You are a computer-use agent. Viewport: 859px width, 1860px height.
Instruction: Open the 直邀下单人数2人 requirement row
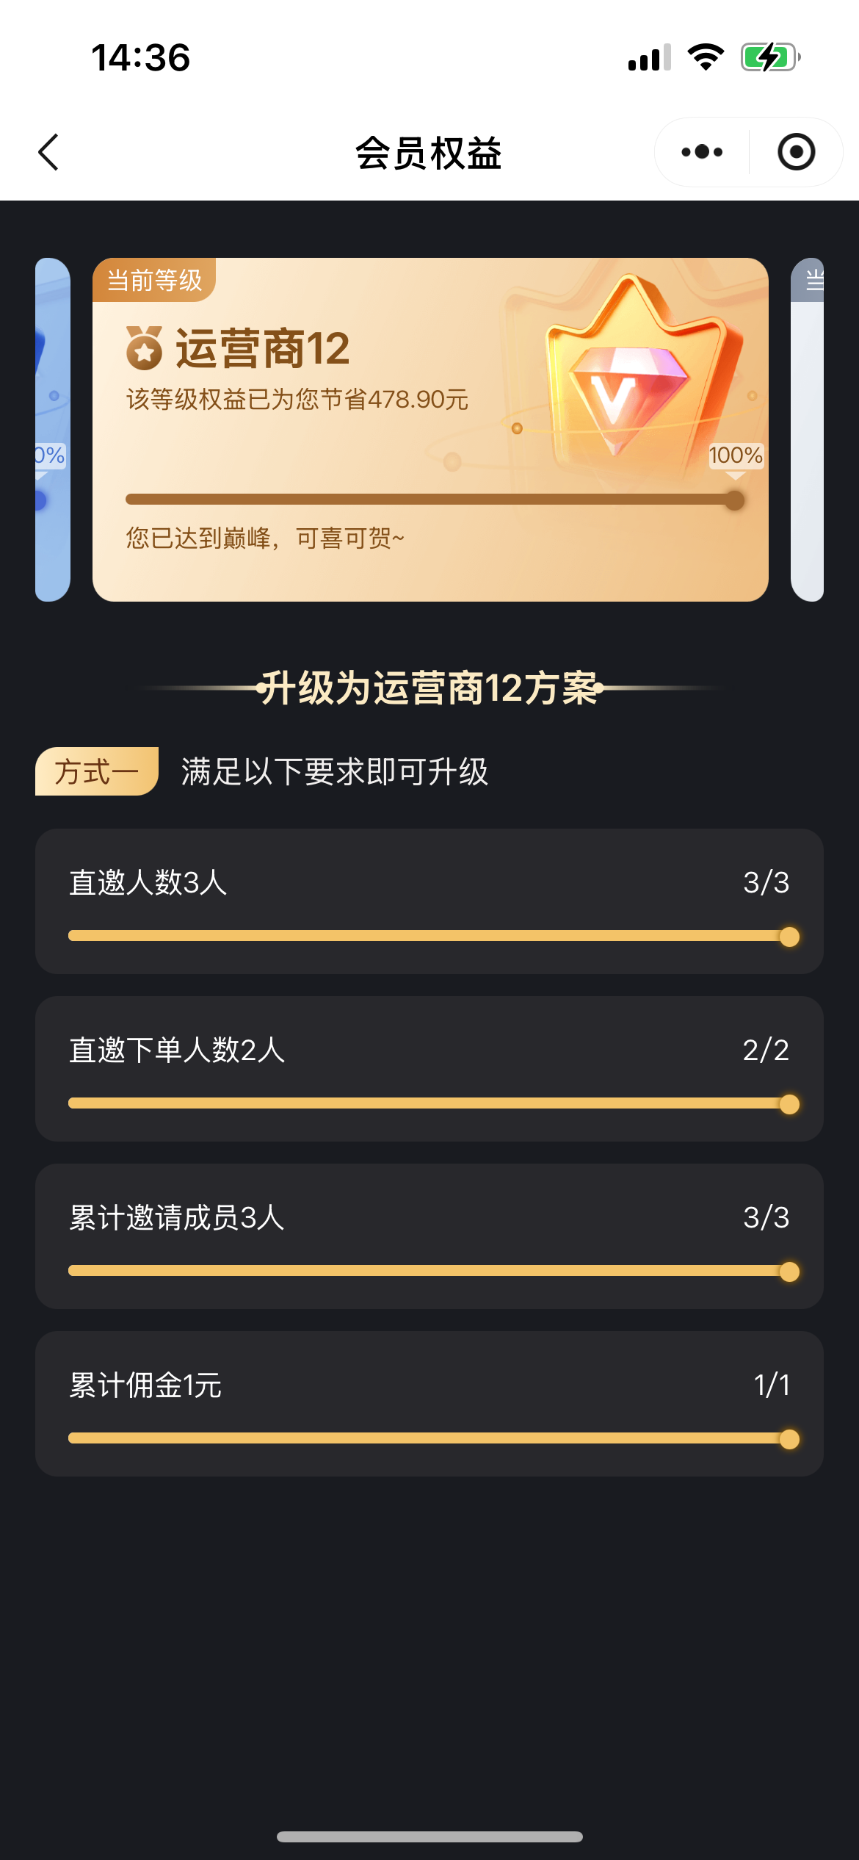click(x=429, y=1068)
